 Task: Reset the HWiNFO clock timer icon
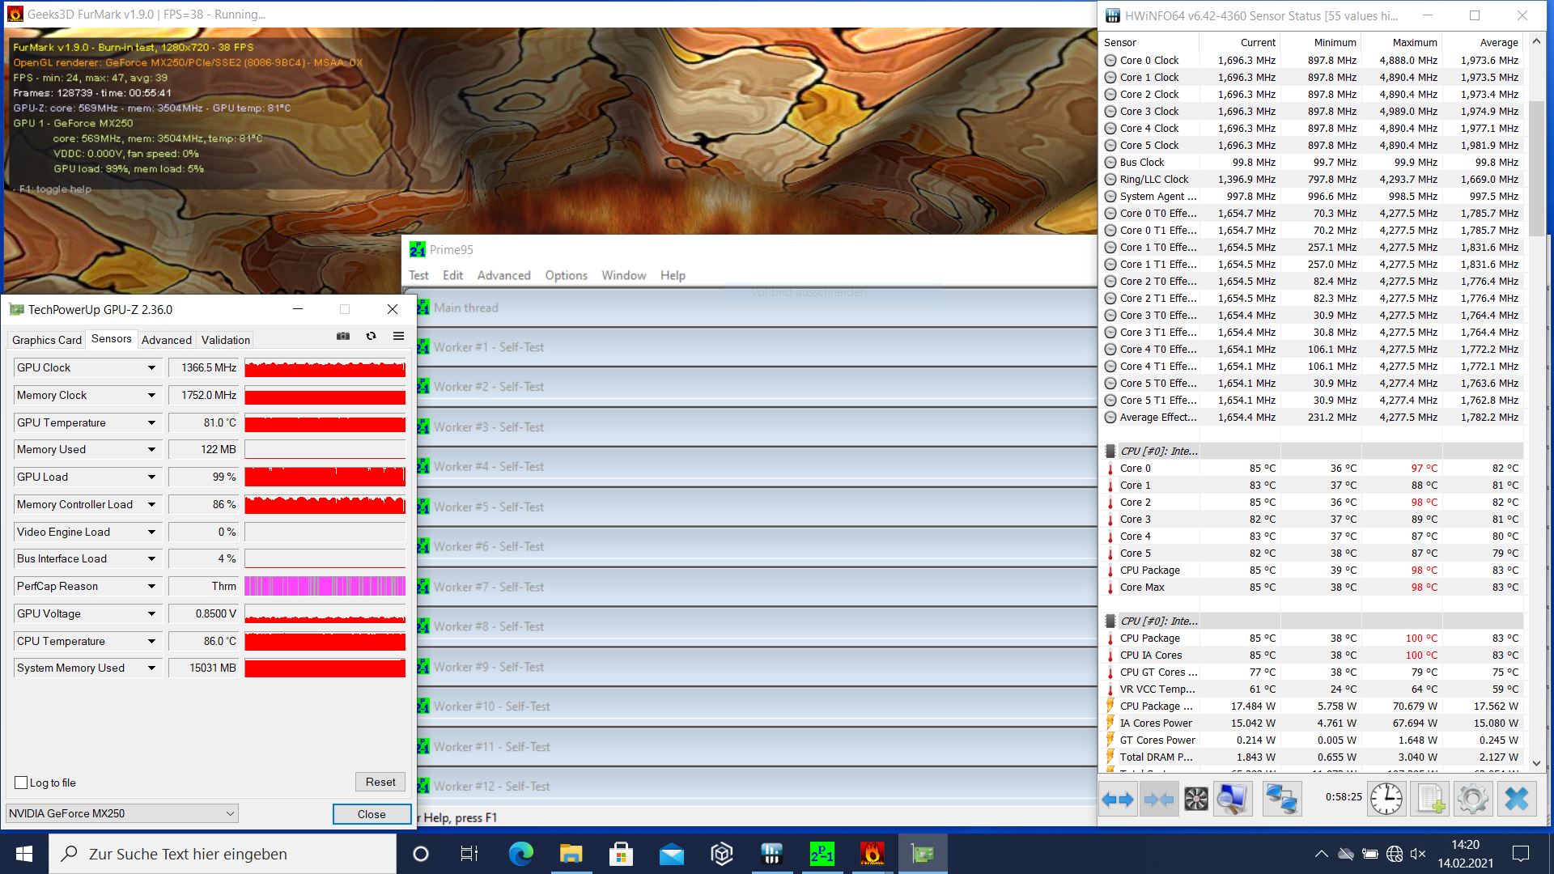(1386, 800)
